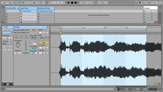Click the Capture new scene dotted-square icon

[x=90, y=3]
